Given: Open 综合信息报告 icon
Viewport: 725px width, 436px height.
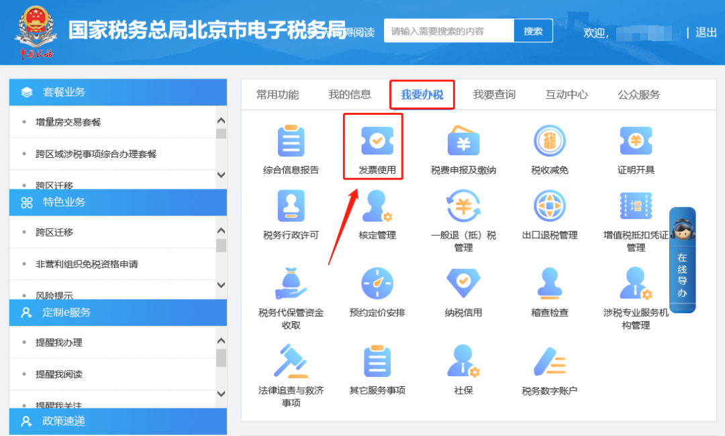Looking at the screenshot, I should click(291, 141).
